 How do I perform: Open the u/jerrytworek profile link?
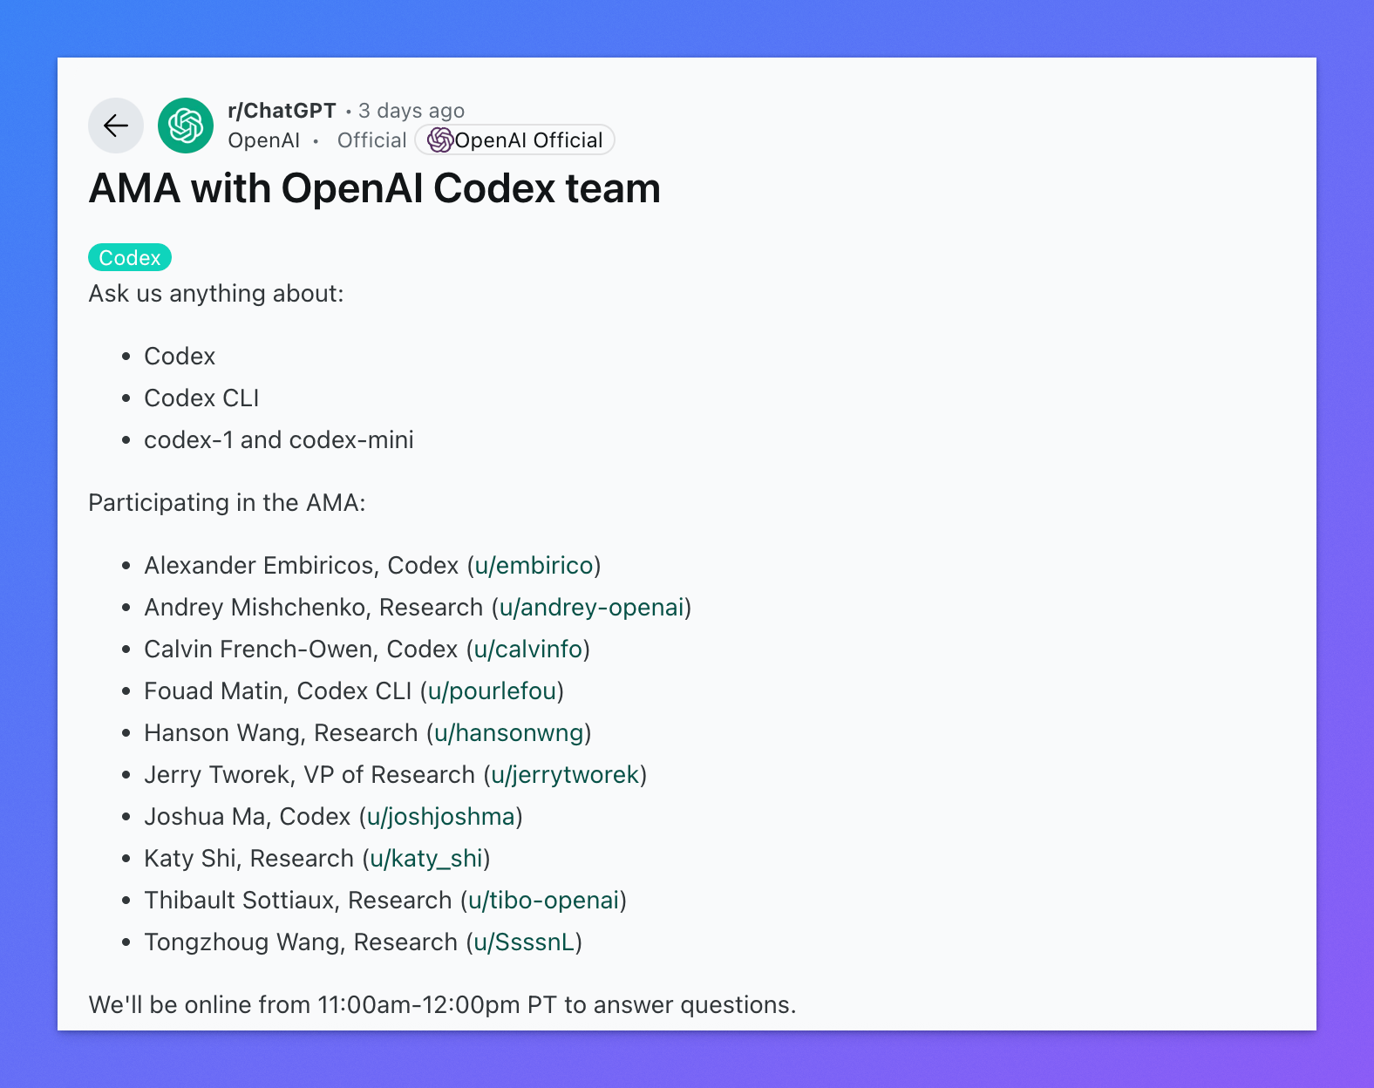565,775
